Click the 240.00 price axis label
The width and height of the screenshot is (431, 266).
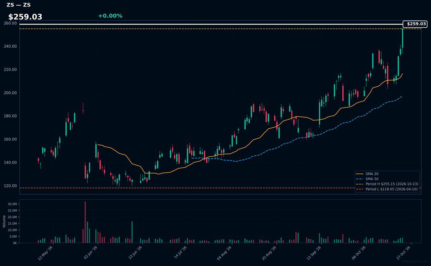(x=10, y=47)
